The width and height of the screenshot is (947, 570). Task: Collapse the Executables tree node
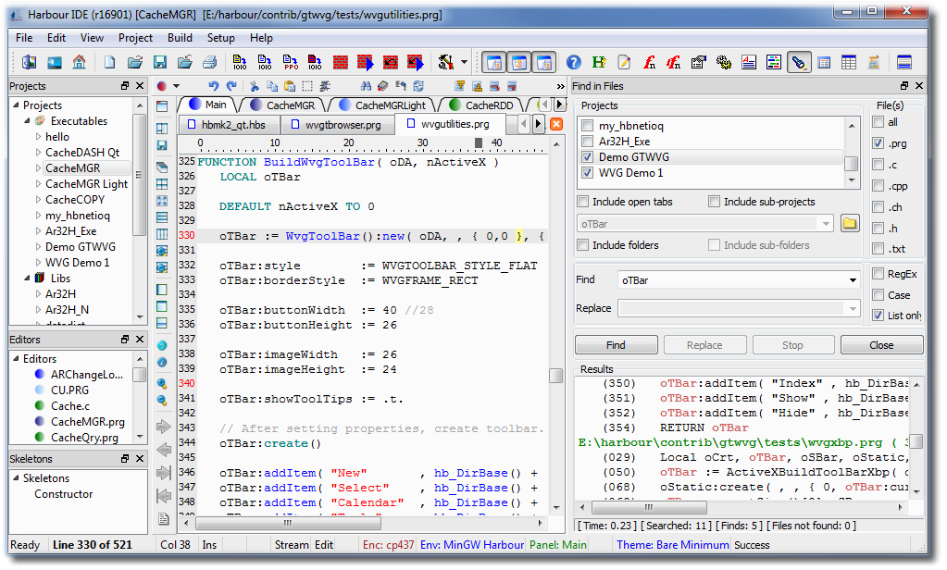[27, 121]
